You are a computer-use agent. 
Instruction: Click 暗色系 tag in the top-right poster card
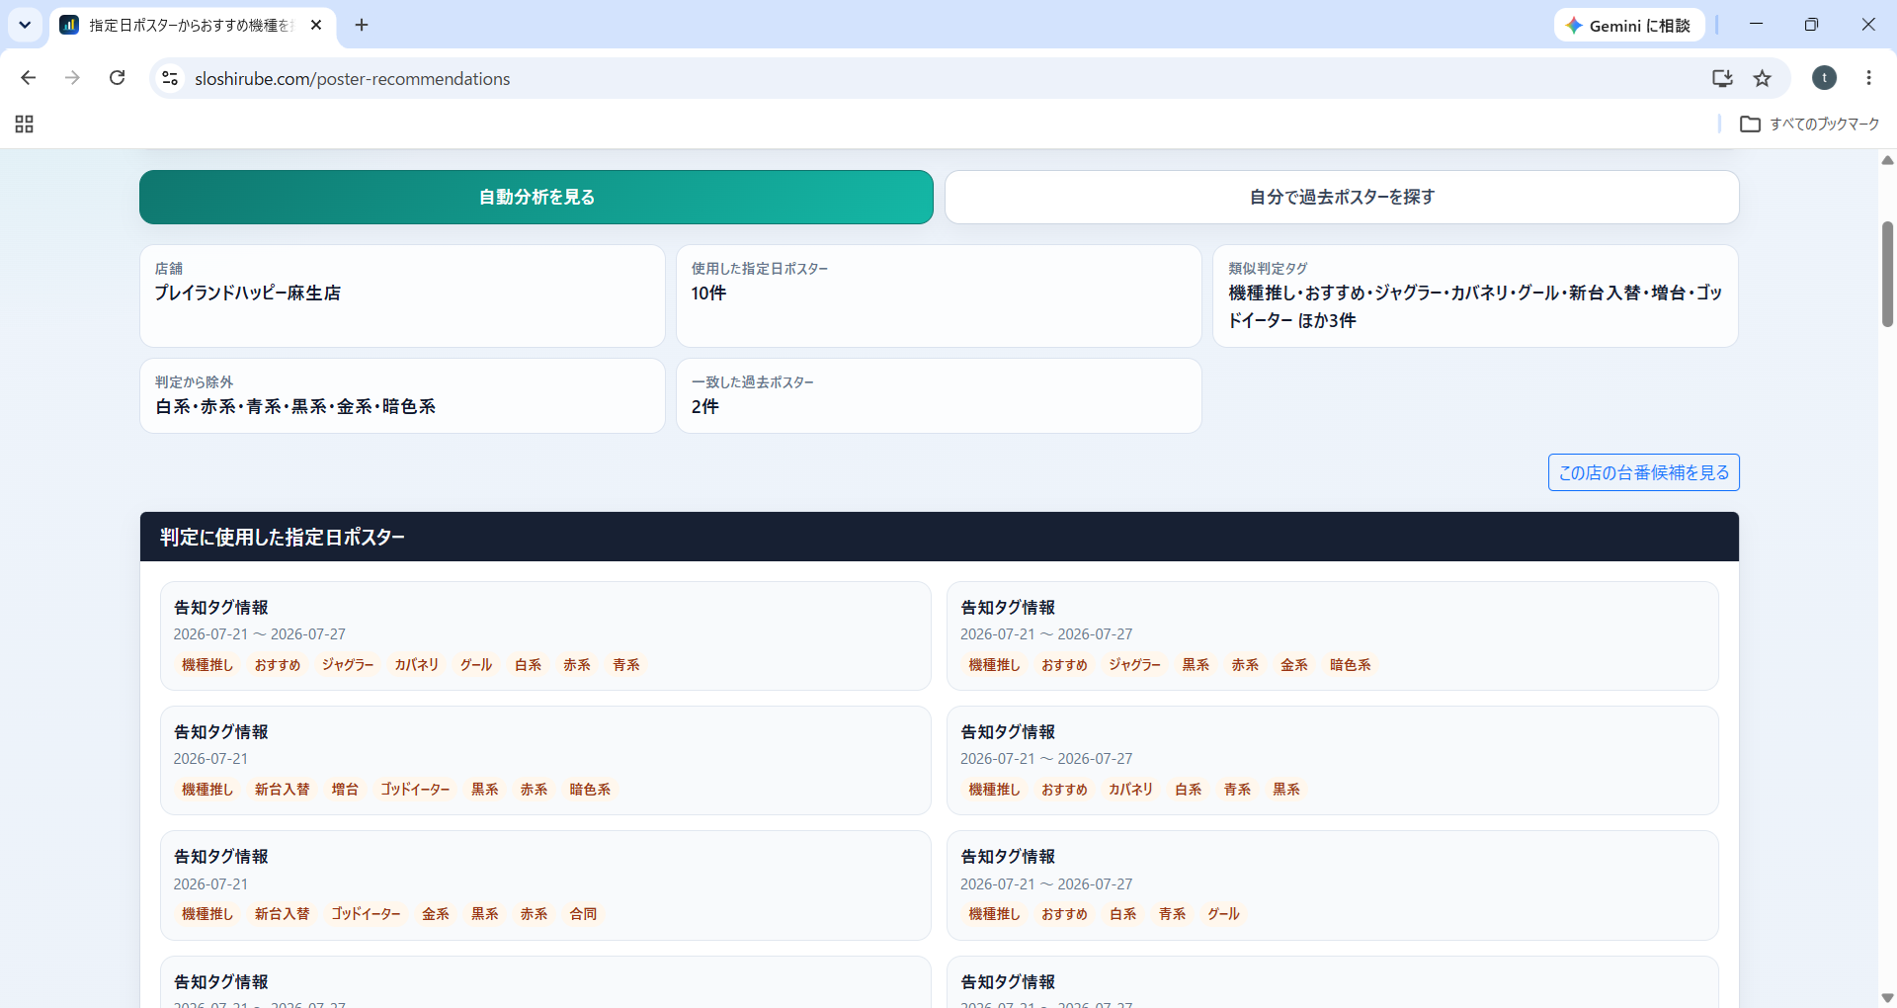coord(1351,665)
